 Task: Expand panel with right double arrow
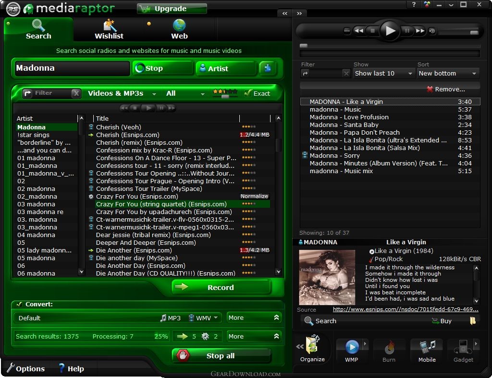[x=299, y=13]
